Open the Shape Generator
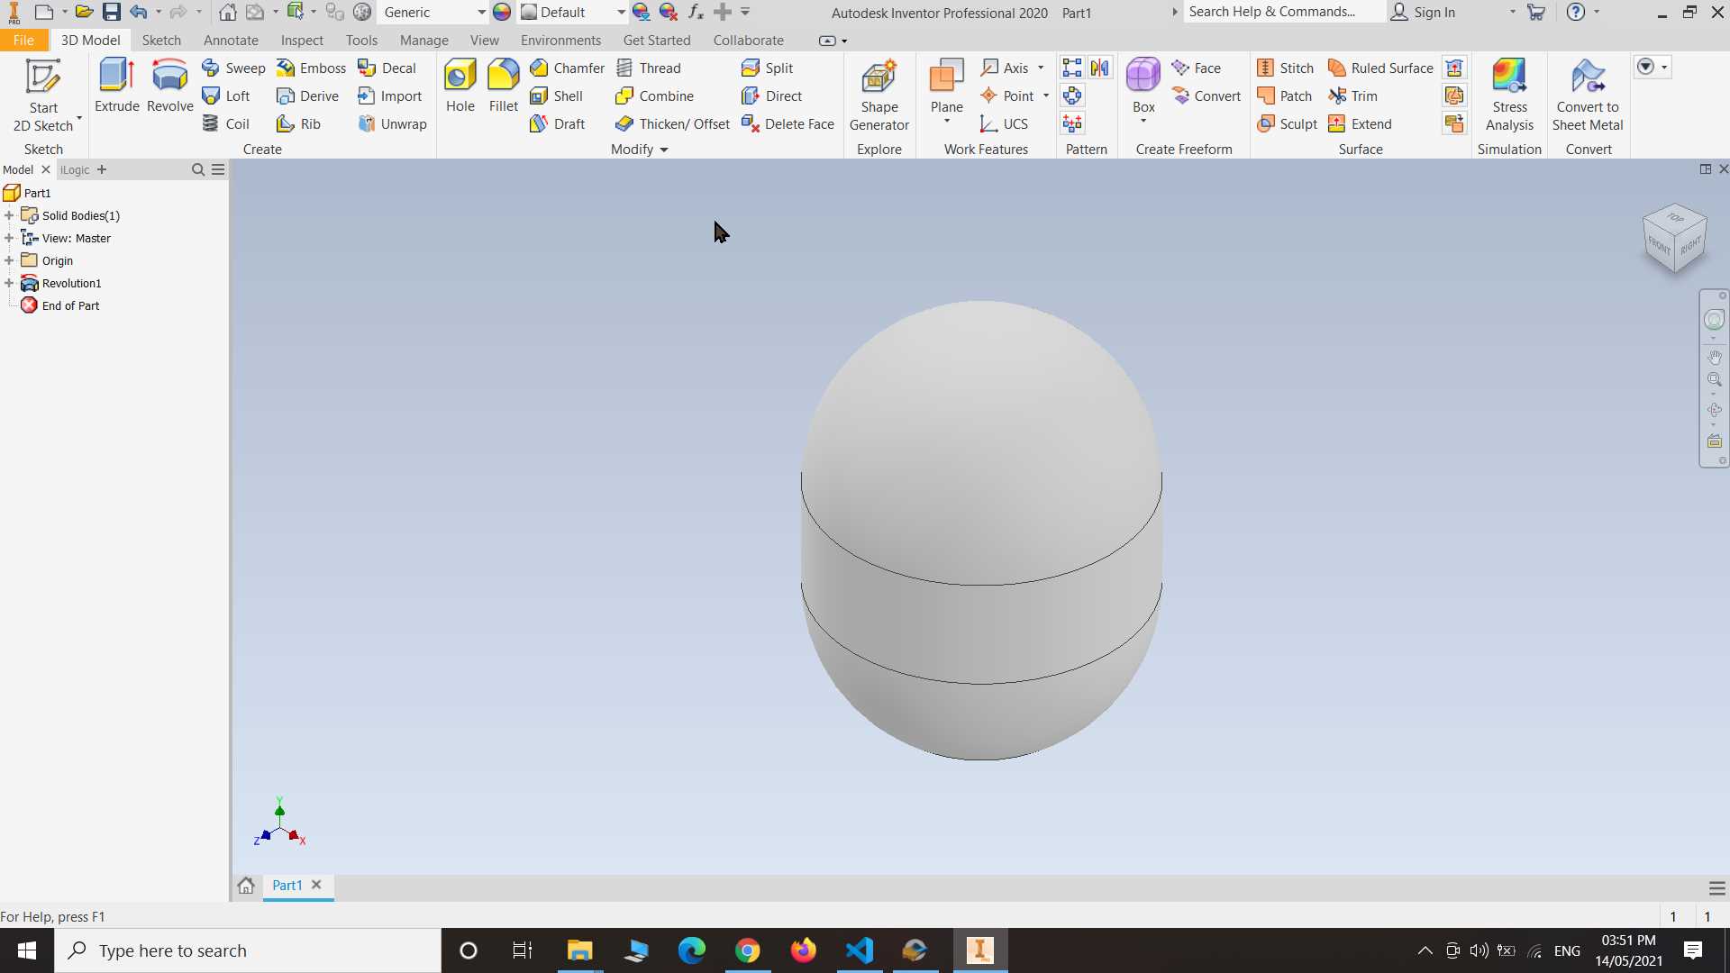The width and height of the screenshot is (1730, 973). click(x=879, y=95)
